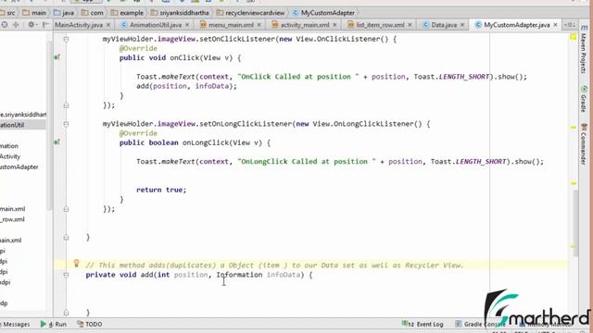Viewport: 593px width, 333px height.
Task: Close the Data.java tab
Action: click(462, 25)
